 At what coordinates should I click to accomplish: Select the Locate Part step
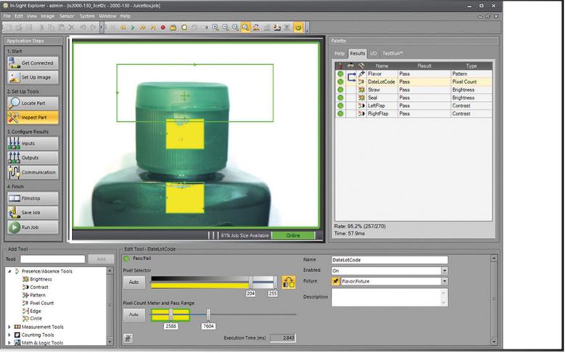[33, 103]
